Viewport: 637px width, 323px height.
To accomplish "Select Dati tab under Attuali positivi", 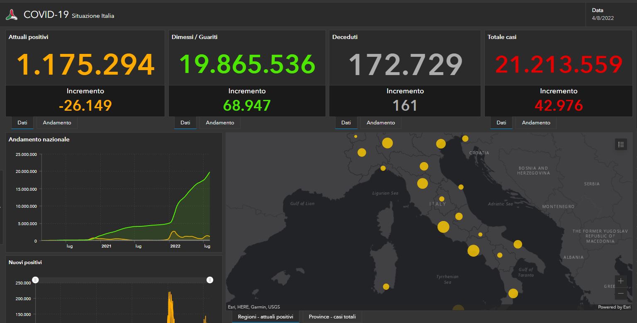I will [22, 123].
